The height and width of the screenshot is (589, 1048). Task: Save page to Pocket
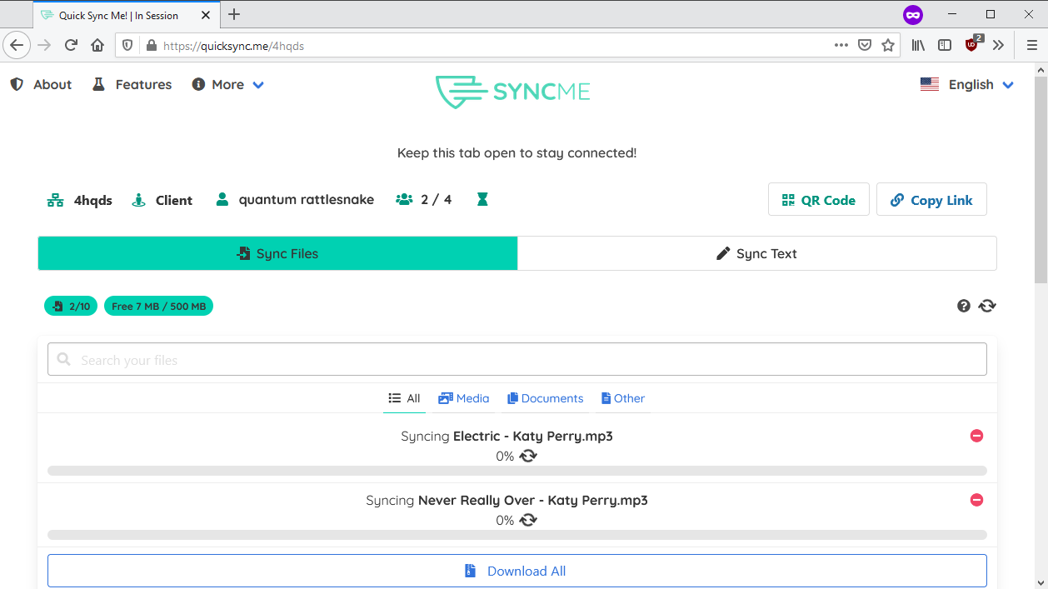tap(865, 45)
